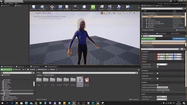This screenshot has width=187, height=105.
Task: Click the Add Component button
Action: point(148,38)
